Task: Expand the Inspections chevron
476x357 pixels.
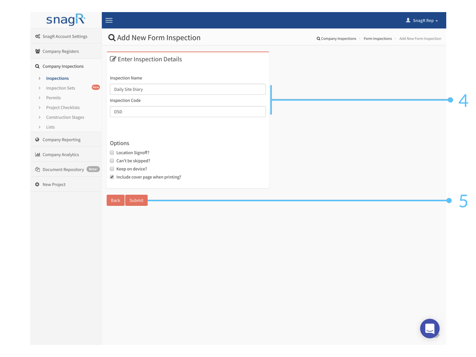Action: [x=40, y=78]
